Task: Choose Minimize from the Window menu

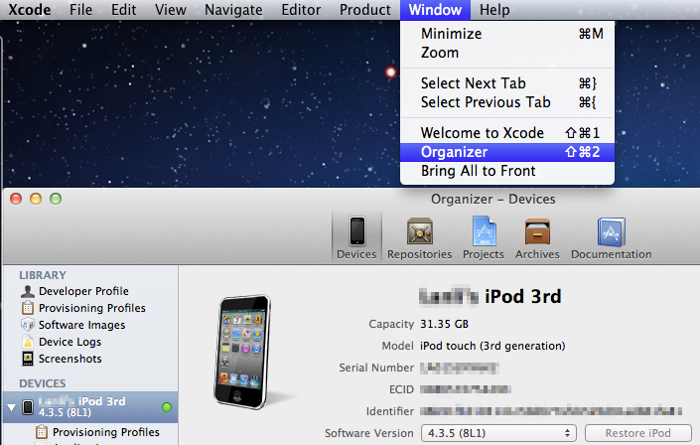Action: [x=507, y=34]
